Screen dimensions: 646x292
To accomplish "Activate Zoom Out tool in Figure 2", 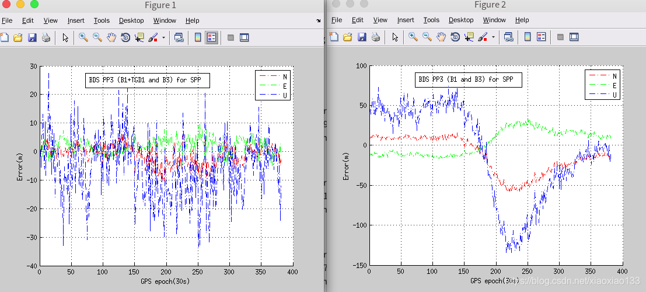I will point(427,37).
